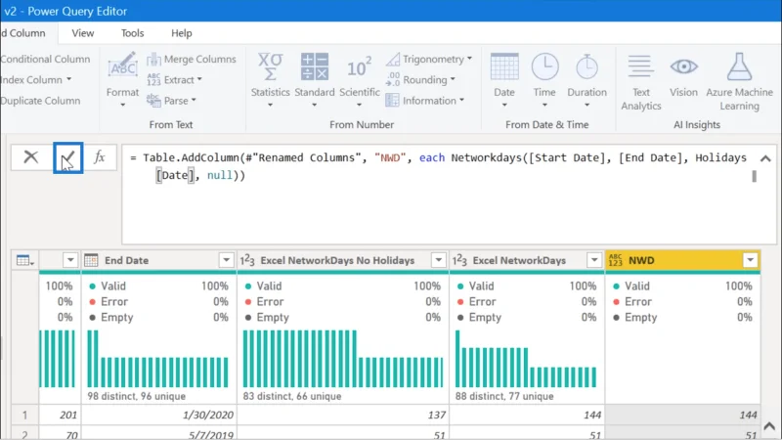The width and height of the screenshot is (782, 440).
Task: Open End Date column filter dropdown
Action: [x=226, y=260]
